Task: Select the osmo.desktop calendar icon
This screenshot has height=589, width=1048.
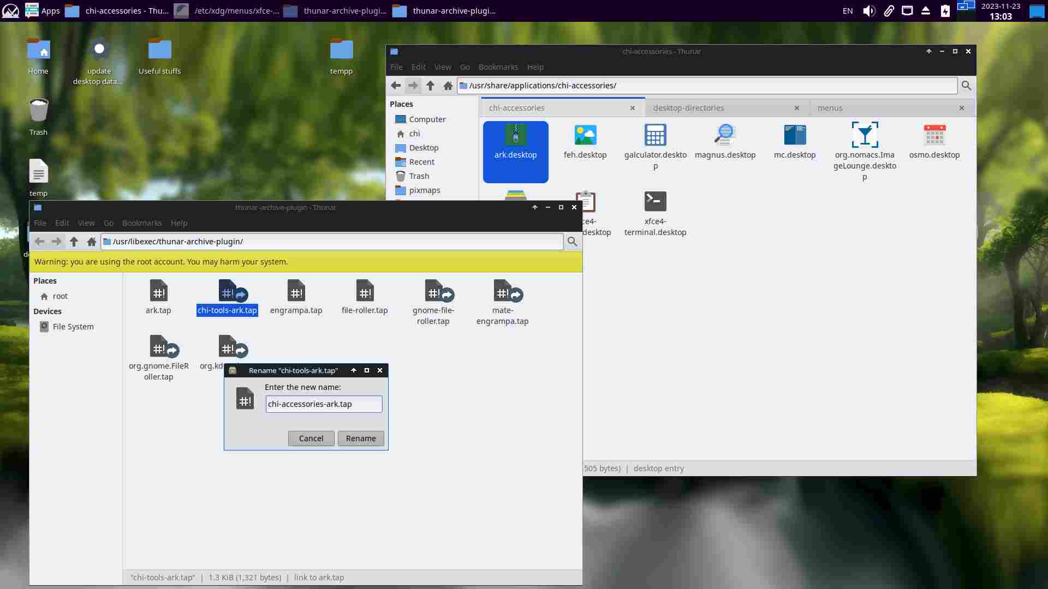Action: pyautogui.click(x=934, y=135)
